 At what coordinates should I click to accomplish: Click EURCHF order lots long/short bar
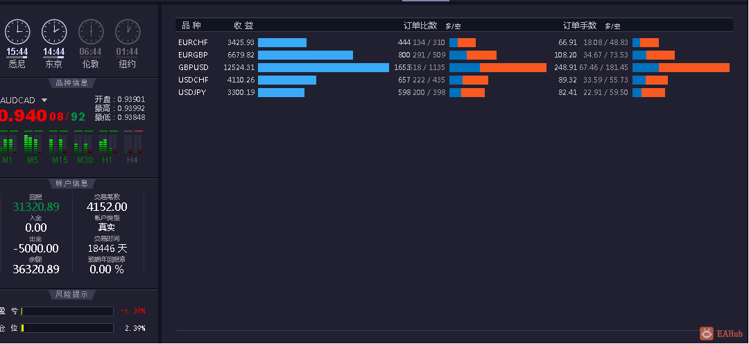click(646, 42)
